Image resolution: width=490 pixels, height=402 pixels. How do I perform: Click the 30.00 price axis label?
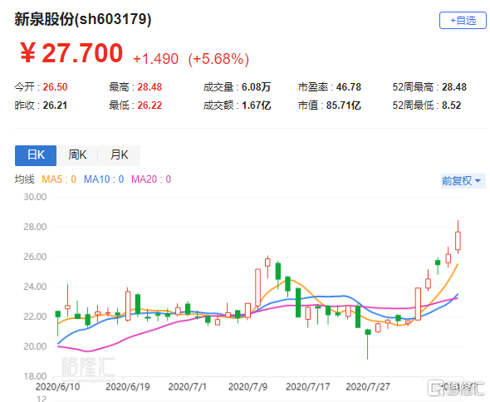(x=35, y=197)
